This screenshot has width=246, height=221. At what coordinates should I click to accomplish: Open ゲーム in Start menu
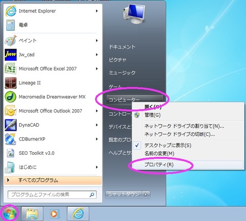pyautogui.click(x=115, y=87)
